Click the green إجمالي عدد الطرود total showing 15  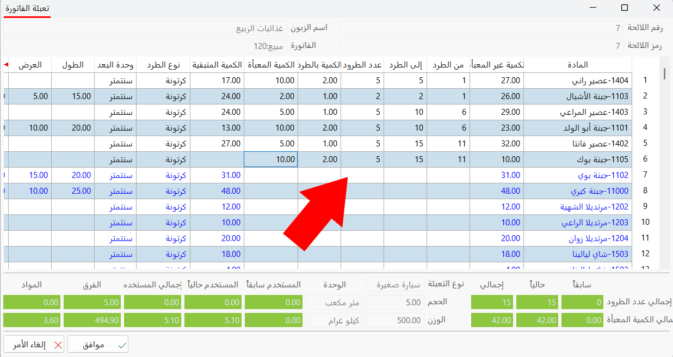point(492,301)
